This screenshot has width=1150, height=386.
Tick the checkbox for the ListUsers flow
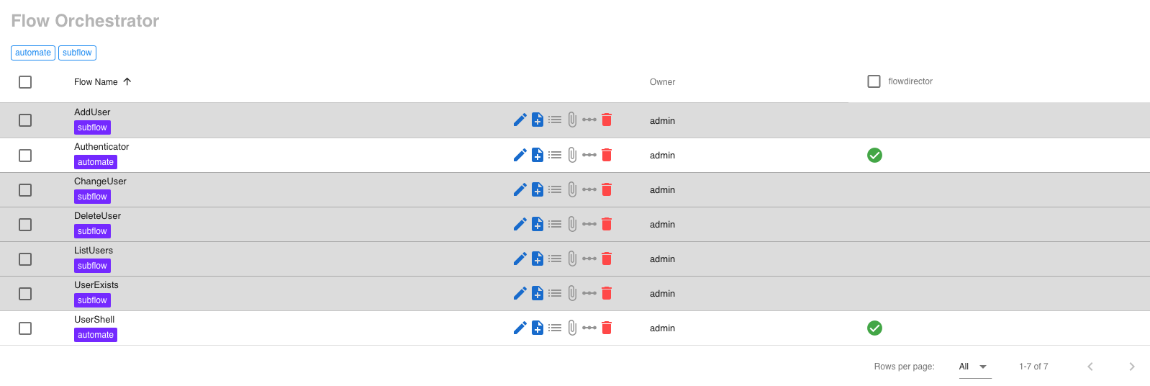[x=25, y=259]
